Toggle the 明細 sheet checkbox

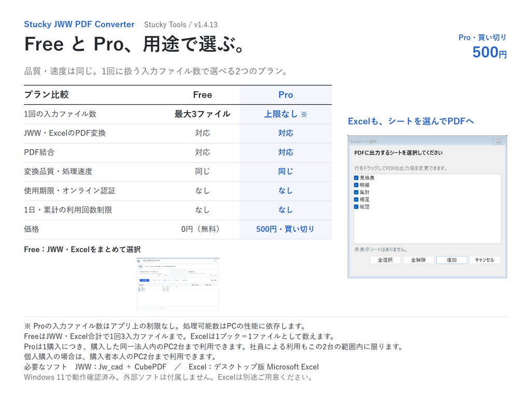(x=356, y=185)
